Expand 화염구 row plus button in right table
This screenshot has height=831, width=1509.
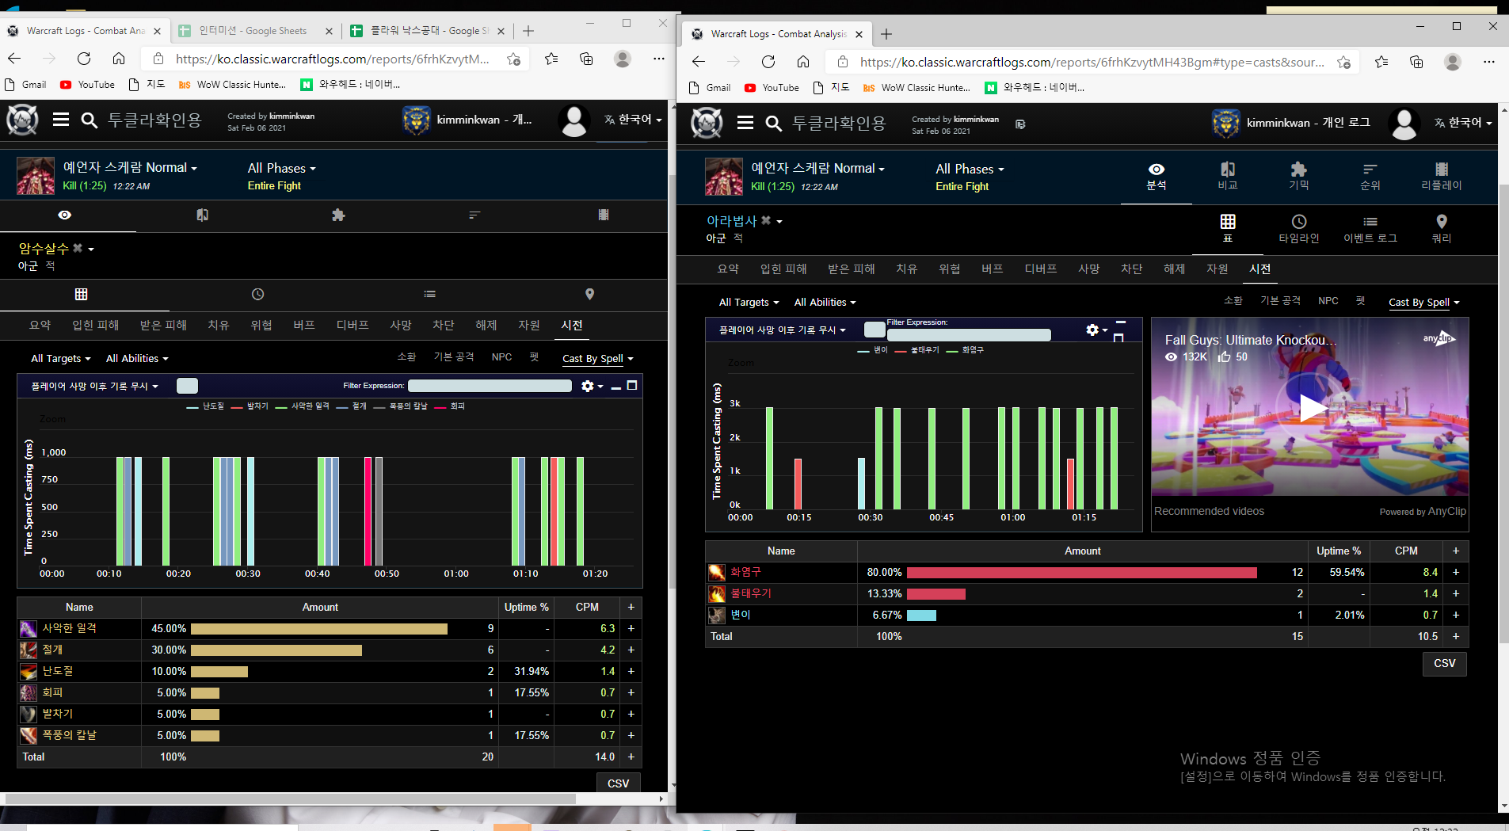pos(1455,572)
